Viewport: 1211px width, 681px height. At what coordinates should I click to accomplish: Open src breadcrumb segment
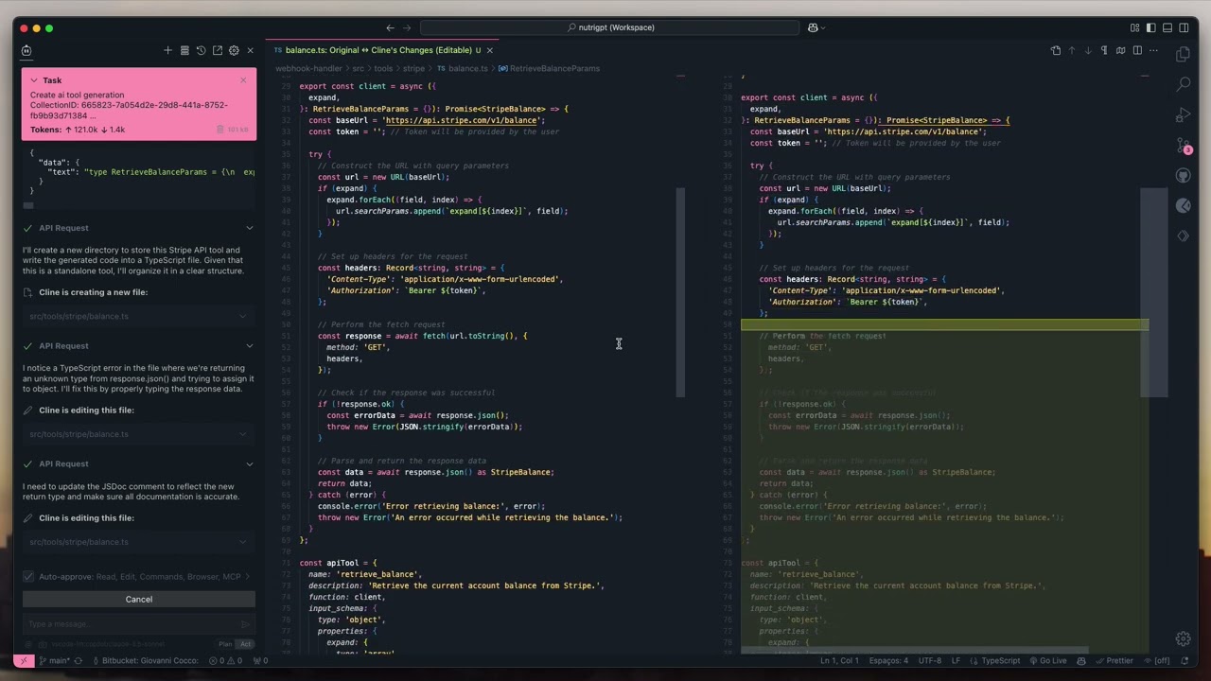[x=359, y=68]
